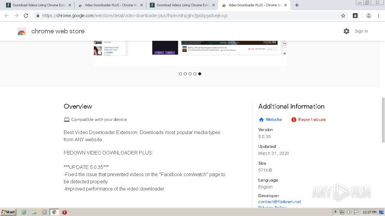Open a new browser tab
Viewport: 385px width, 216px height.
(x=297, y=5)
